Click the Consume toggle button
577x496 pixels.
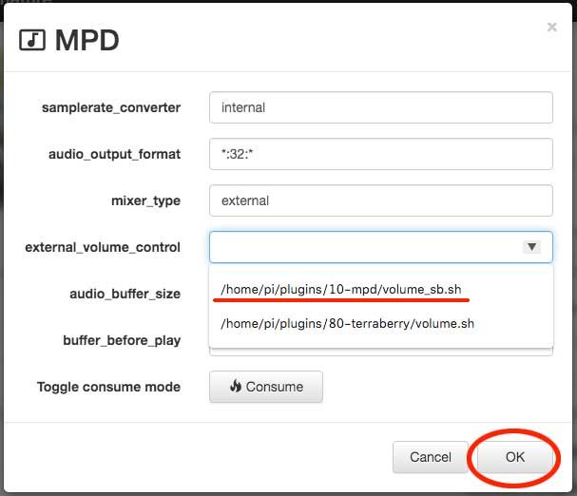pos(266,387)
